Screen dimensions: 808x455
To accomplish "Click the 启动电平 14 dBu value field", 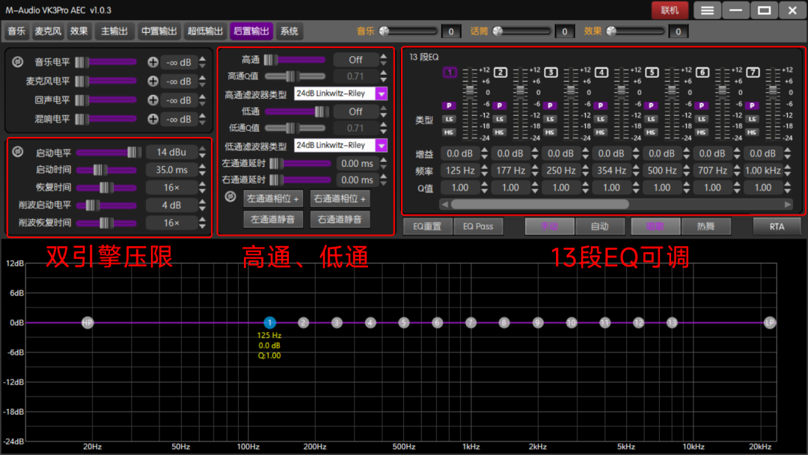I will click(x=171, y=153).
